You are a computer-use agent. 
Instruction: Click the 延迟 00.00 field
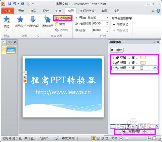[x=99, y=30]
